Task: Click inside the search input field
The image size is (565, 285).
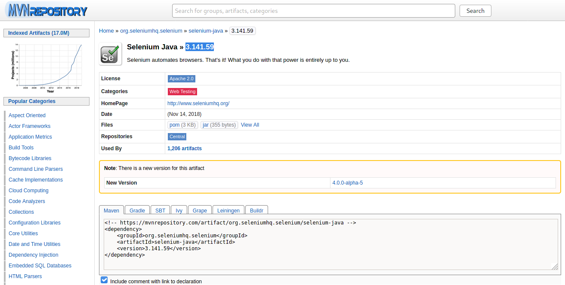Action: point(313,11)
